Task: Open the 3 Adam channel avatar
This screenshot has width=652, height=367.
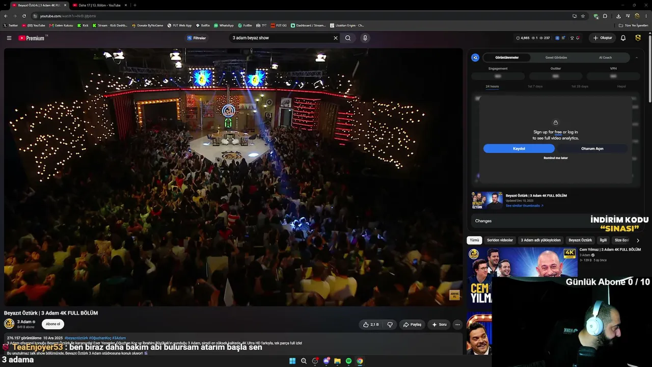Action: coord(9,324)
